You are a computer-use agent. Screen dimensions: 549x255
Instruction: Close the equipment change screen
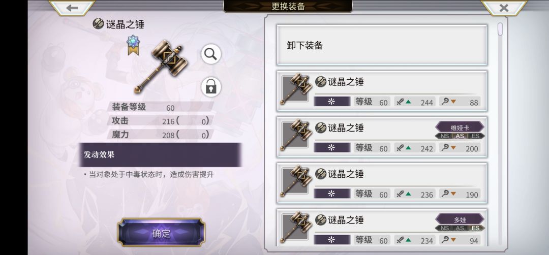tap(504, 8)
